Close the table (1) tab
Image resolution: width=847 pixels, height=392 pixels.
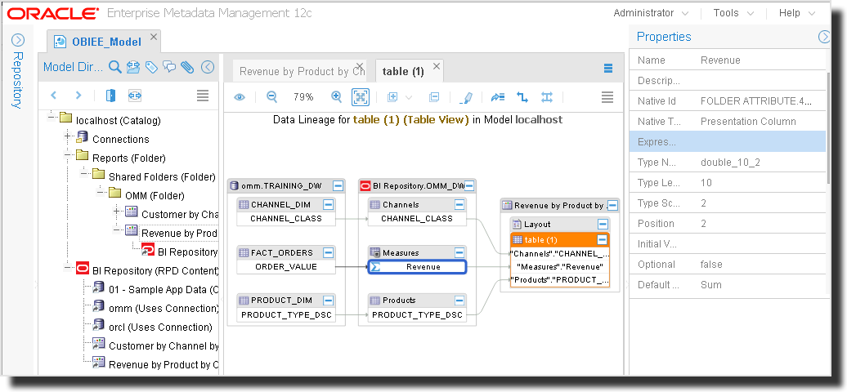point(437,66)
